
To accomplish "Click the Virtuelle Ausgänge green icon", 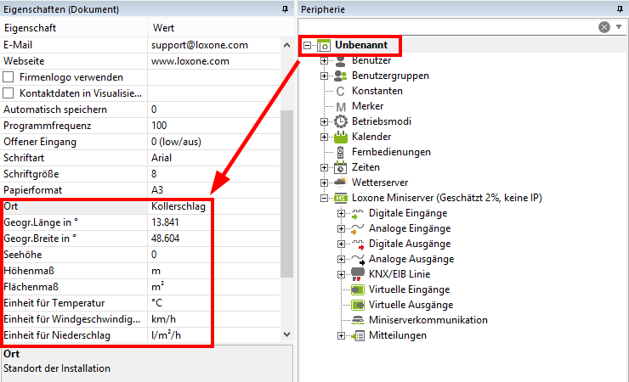I will 357,305.
